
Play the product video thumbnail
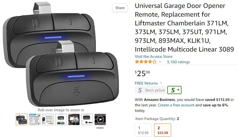point(100,119)
